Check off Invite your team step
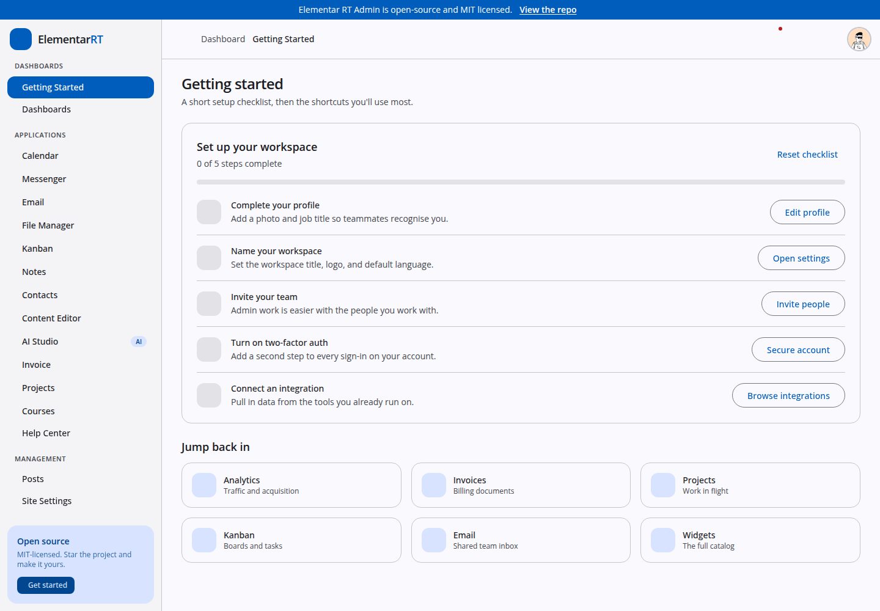880x611 pixels. tap(209, 304)
